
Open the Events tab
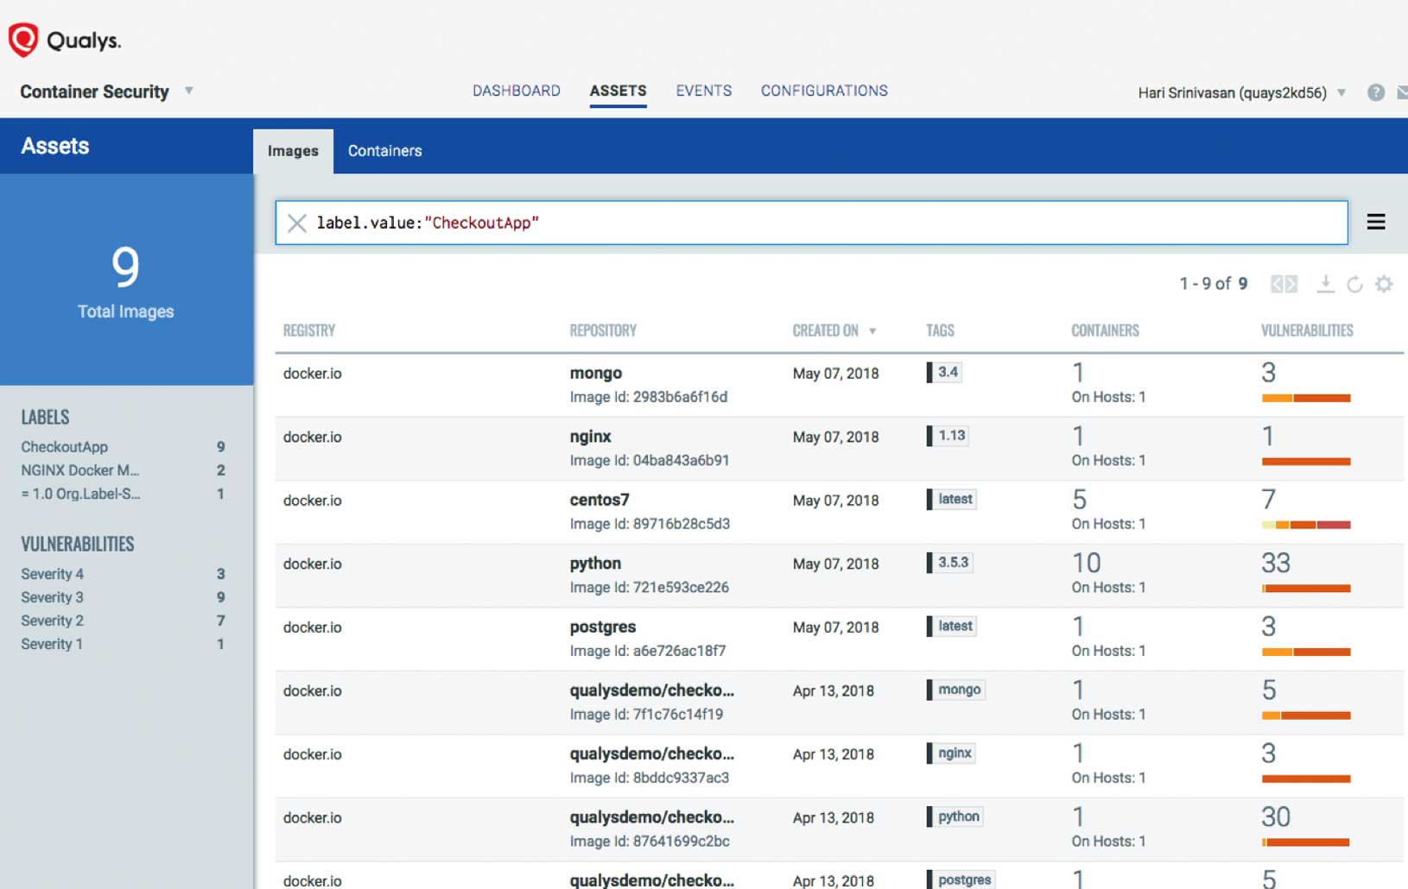pos(703,91)
